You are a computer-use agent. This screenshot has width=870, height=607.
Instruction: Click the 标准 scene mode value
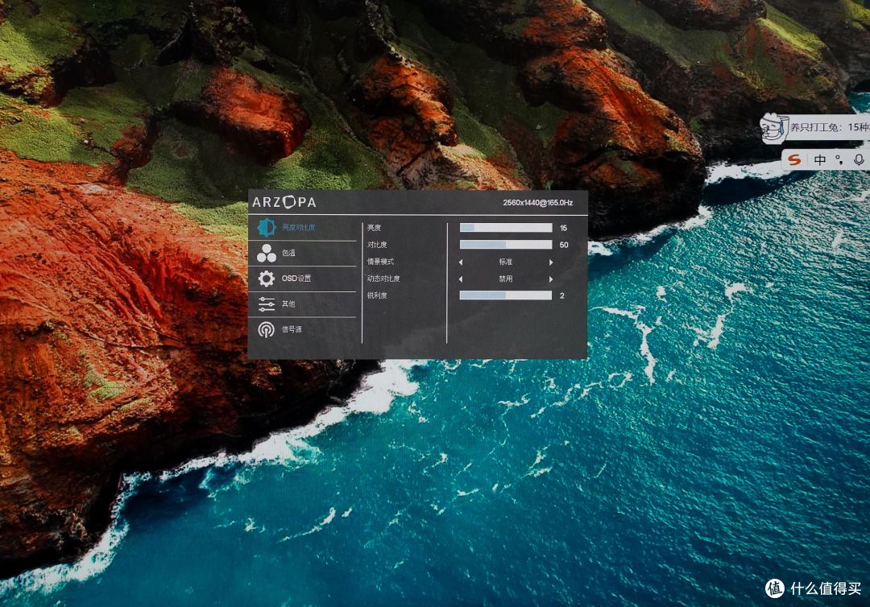pyautogui.click(x=505, y=262)
